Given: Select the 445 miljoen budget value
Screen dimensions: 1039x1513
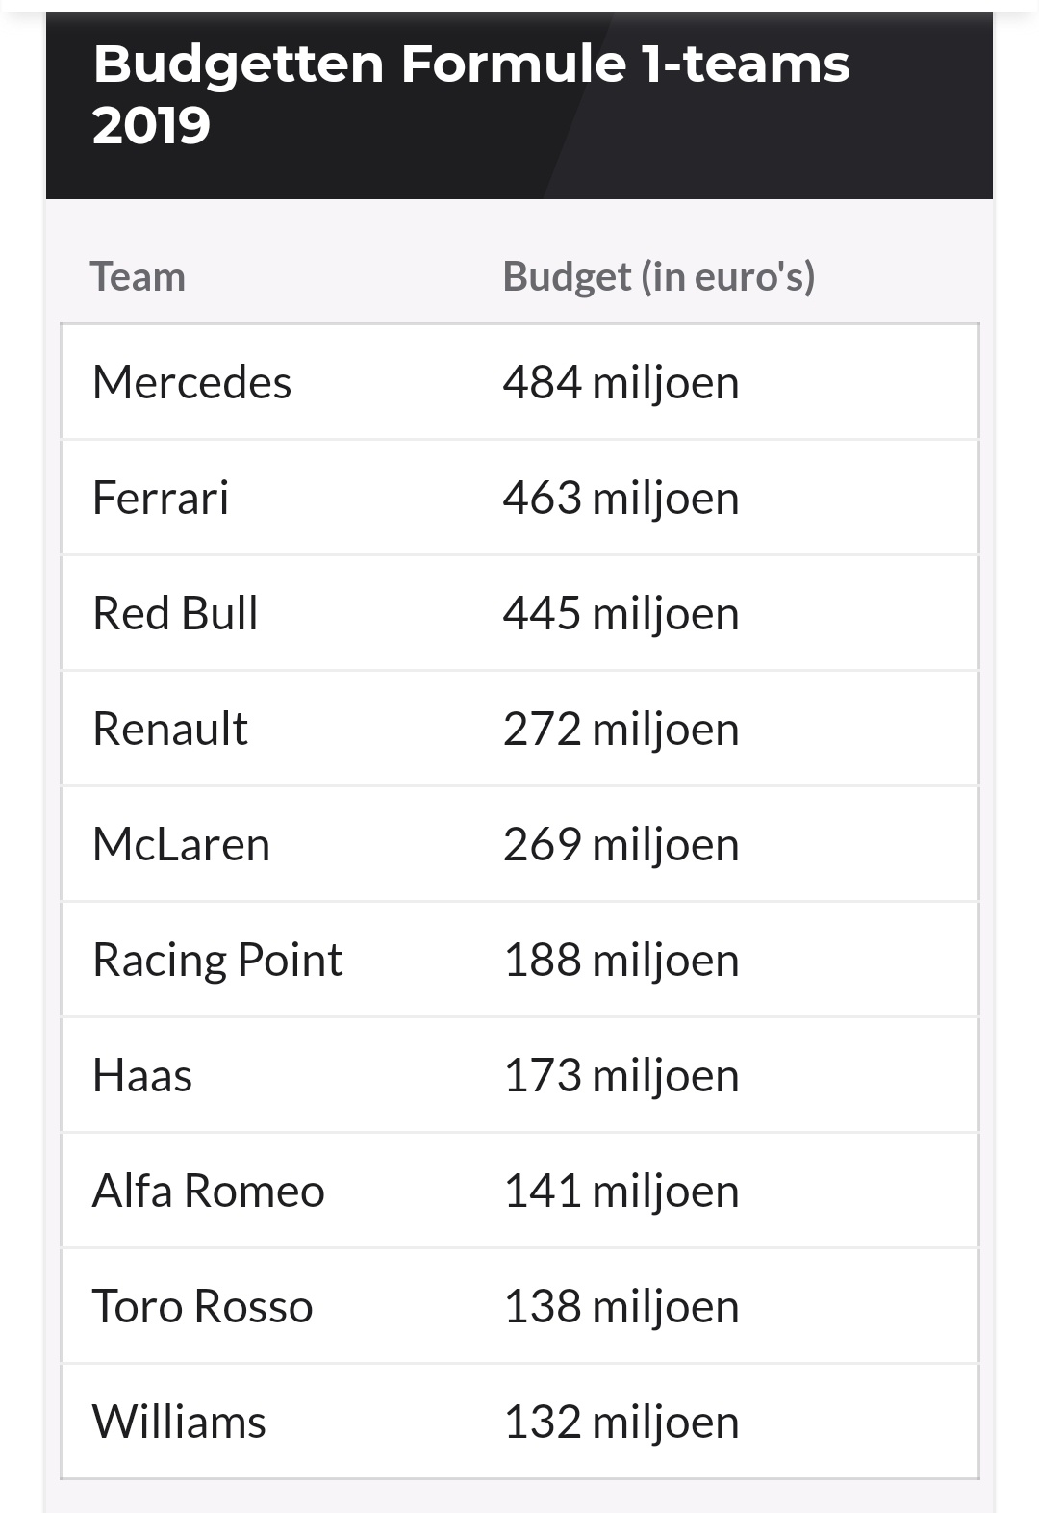Looking at the screenshot, I should 621,614.
